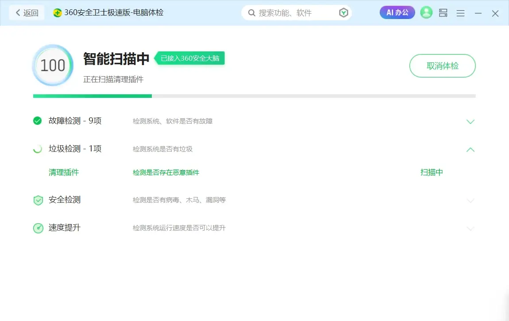Launch the AI 办公 feature
Image resolution: width=509 pixels, height=321 pixels.
[x=397, y=13]
